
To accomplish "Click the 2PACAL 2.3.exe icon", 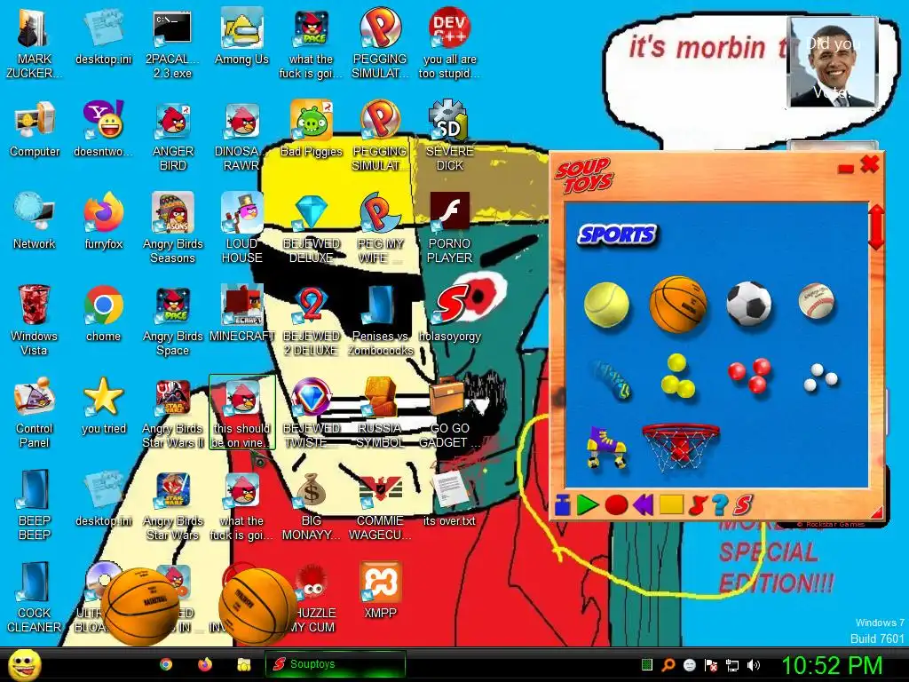I will [173, 44].
